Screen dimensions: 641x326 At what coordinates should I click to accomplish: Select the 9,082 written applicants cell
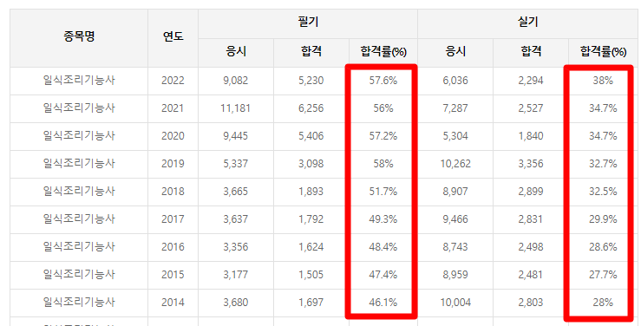click(x=235, y=81)
